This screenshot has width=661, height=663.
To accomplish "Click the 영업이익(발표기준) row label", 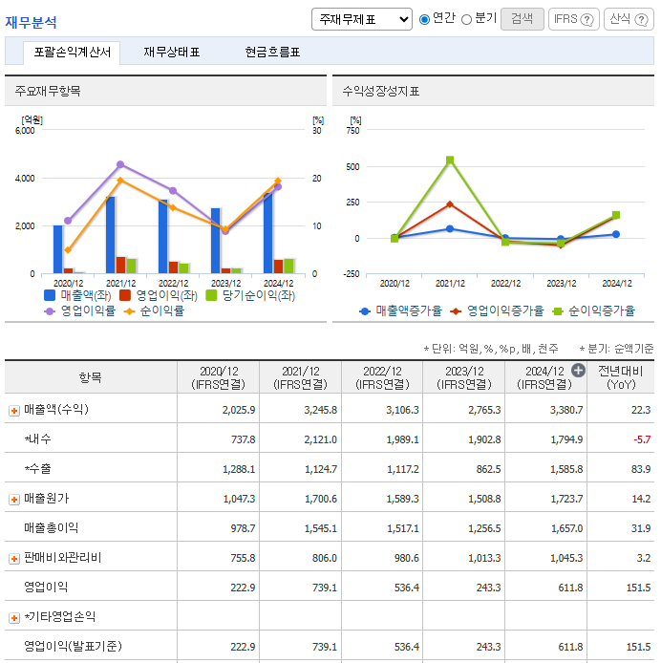I will tap(73, 646).
